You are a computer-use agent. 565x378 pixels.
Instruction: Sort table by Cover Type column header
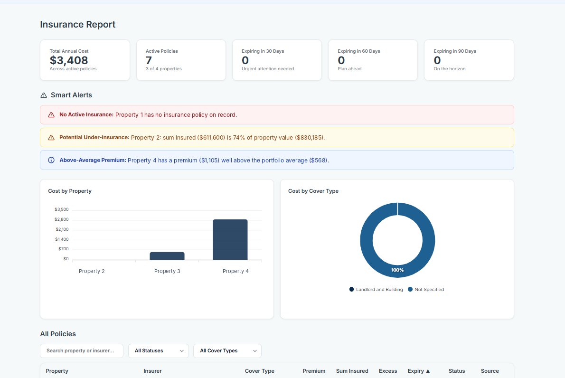259,371
